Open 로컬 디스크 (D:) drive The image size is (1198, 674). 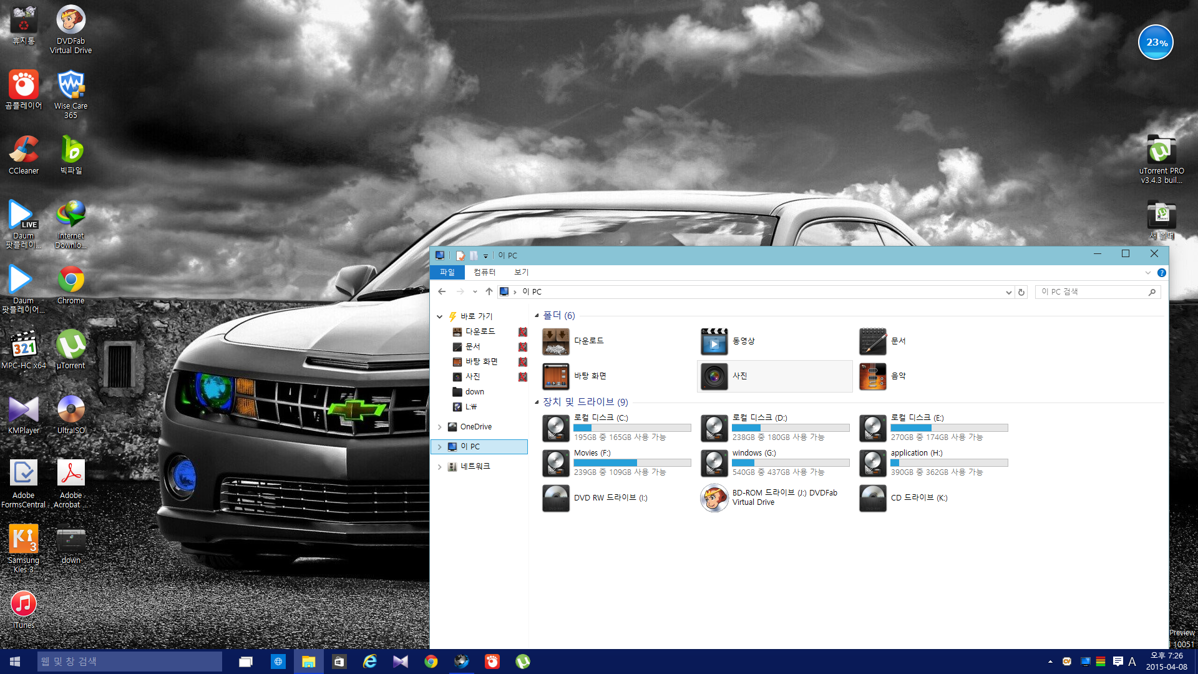pos(775,428)
